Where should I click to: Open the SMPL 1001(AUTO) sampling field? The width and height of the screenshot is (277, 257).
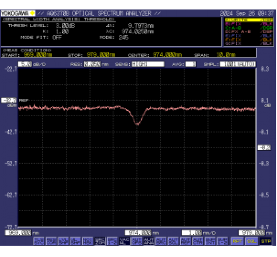[x=238, y=64]
